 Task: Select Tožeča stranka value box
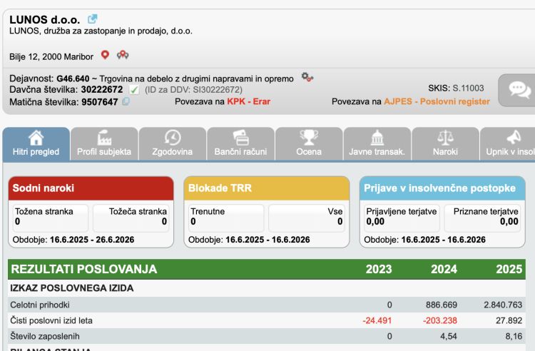pos(131,218)
